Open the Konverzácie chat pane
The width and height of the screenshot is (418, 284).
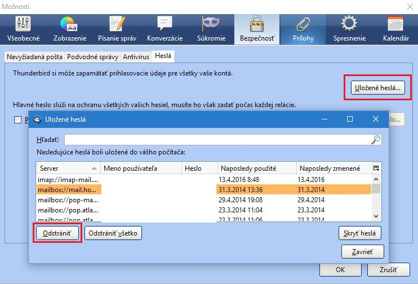pos(164,29)
